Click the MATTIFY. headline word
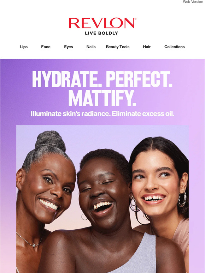The width and height of the screenshot is (205, 273). 102,98
